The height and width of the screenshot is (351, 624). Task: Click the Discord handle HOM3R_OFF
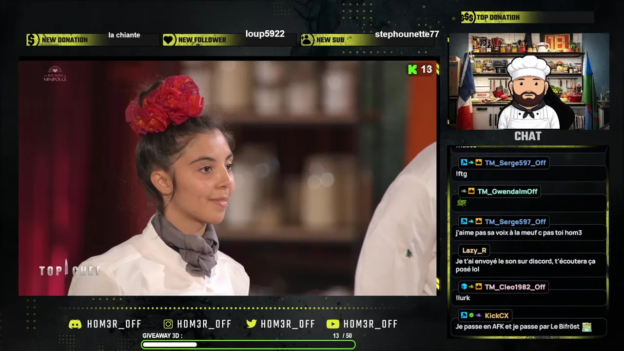[114, 324]
